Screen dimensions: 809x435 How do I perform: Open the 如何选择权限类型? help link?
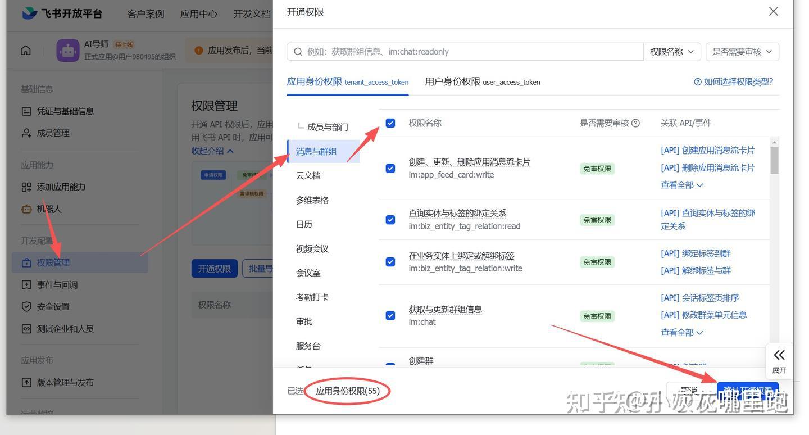pyautogui.click(x=734, y=81)
